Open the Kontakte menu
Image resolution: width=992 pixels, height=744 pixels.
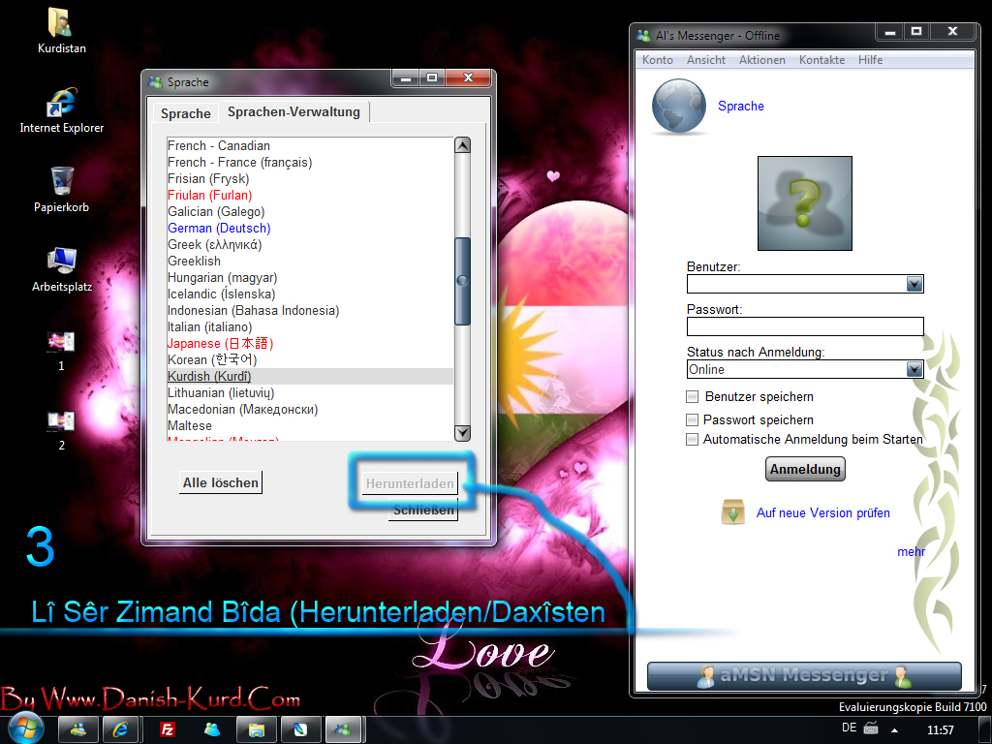(821, 59)
